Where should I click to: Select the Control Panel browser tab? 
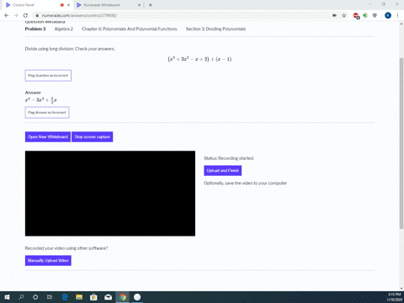[x=38, y=5]
